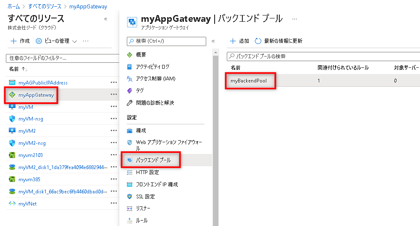This screenshot has width=420, height=226.
Task: Open the myvm2103 resource link
Action: 31,155
